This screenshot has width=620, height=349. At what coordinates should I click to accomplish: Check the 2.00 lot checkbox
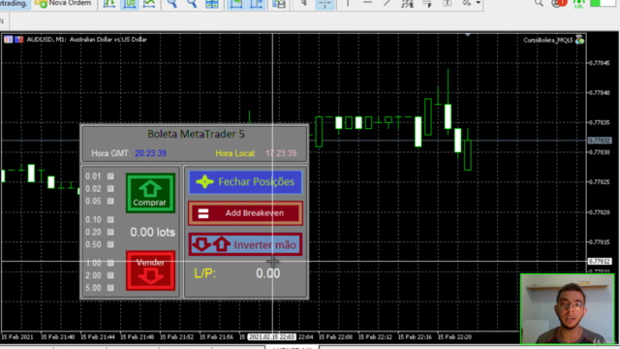click(110, 275)
